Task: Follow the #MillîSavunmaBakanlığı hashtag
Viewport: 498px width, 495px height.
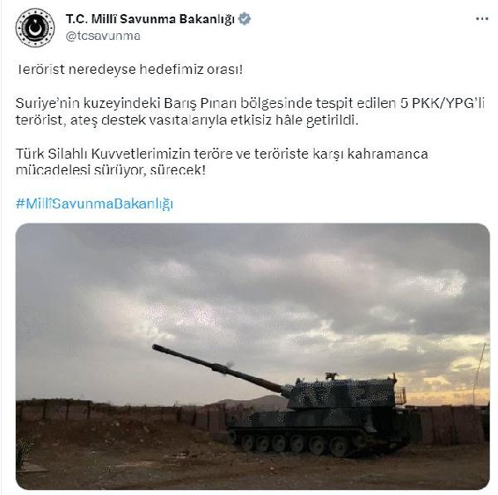Action: click(x=95, y=203)
